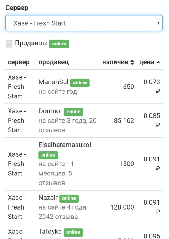Viewport: 169px width, 239px height.
Task: Open seller Tafoyka's offer
Action: pyautogui.click(x=50, y=232)
